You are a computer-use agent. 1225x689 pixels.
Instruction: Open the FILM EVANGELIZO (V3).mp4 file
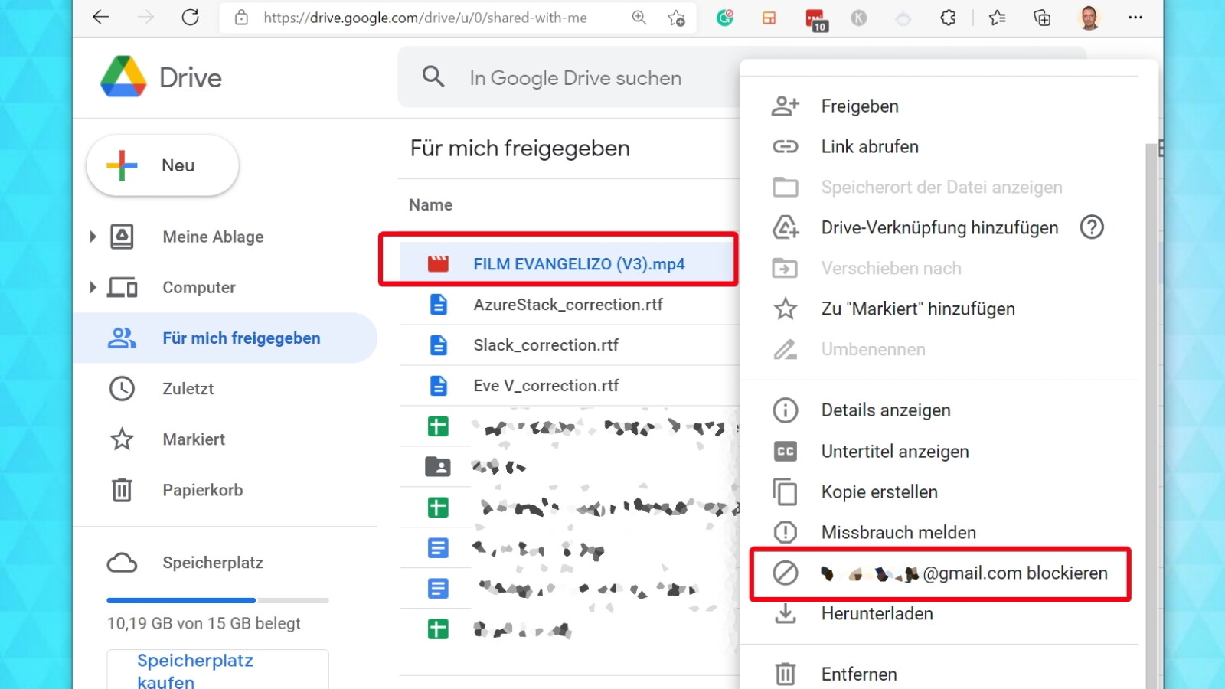[578, 264]
